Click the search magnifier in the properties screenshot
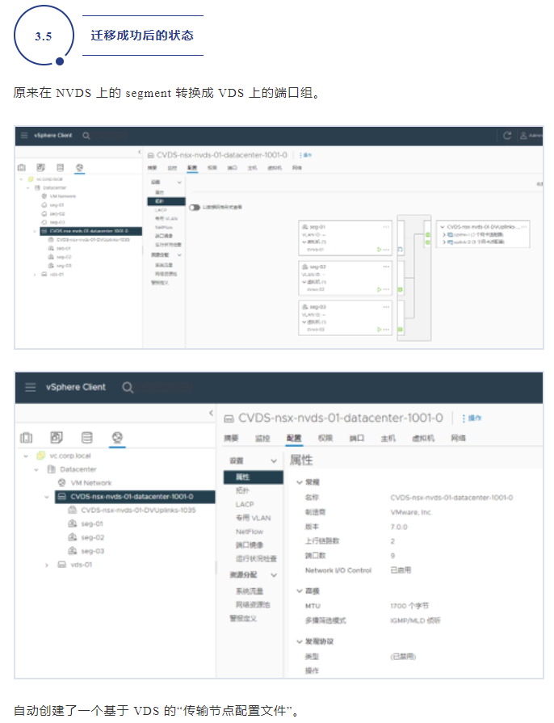554x723 pixels. tap(128, 387)
